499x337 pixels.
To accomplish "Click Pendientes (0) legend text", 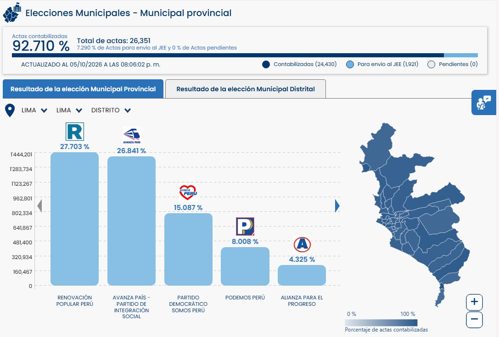I will (458, 64).
